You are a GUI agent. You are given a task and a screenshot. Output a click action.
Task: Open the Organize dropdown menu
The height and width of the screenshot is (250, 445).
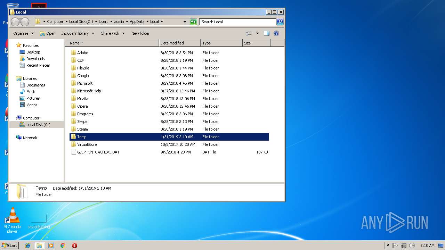click(23, 33)
